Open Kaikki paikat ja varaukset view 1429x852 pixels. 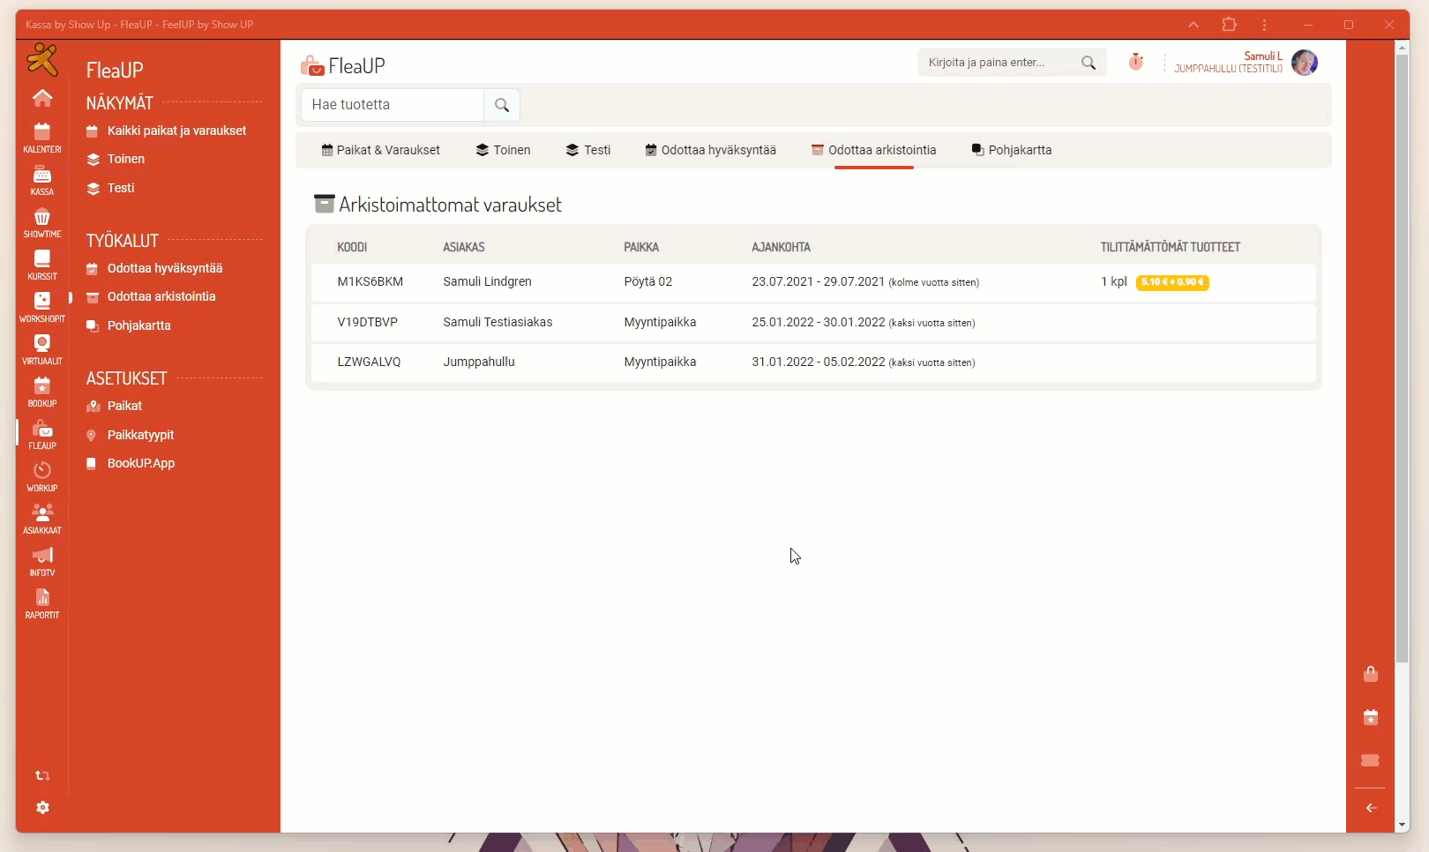tap(176, 131)
